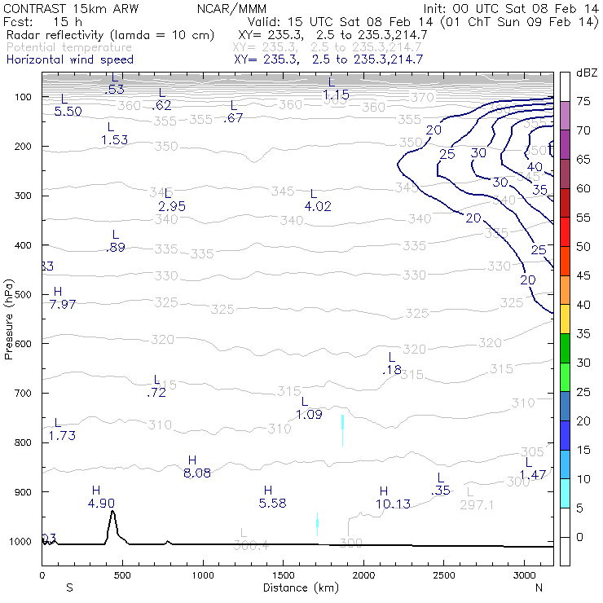The height and width of the screenshot is (603, 603).
Task: Click the 'NCAR/MMM' header label
Action: pyautogui.click(x=231, y=8)
